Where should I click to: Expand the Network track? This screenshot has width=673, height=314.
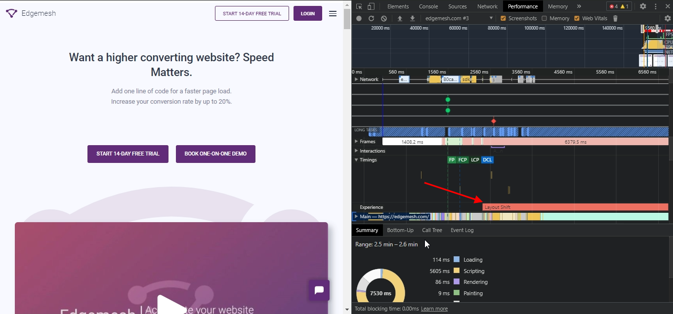(x=356, y=79)
